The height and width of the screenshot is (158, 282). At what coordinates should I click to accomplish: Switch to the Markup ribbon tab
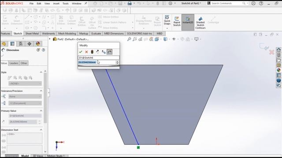coord(84,33)
